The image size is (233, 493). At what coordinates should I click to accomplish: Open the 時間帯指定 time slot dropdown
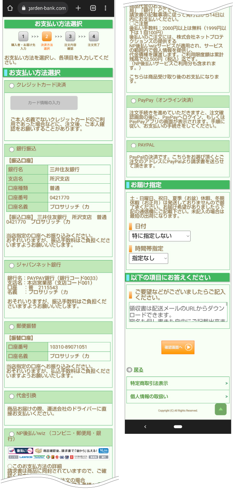(149, 258)
